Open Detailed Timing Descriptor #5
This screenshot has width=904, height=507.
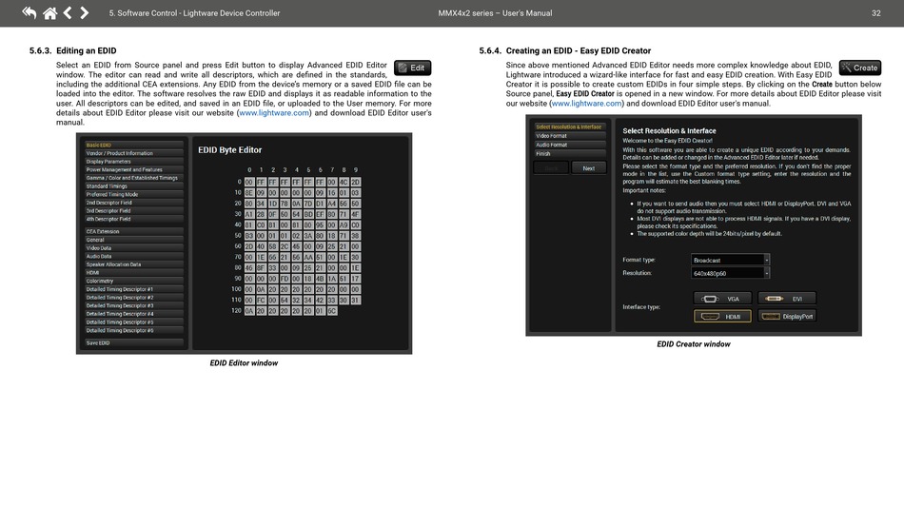[x=134, y=322]
